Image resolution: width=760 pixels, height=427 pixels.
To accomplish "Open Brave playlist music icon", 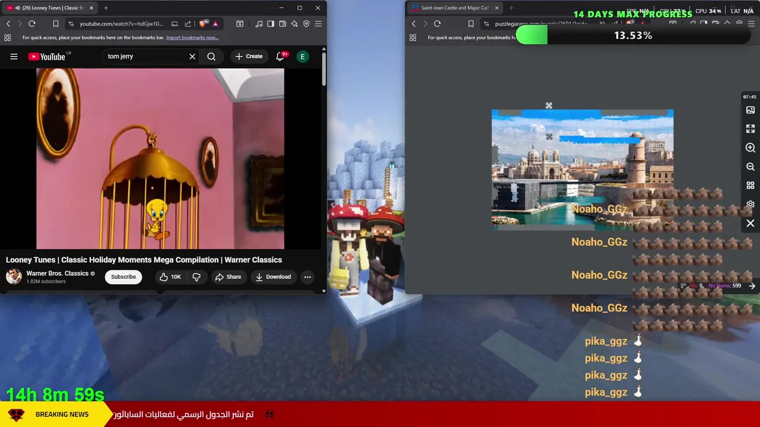I will click(x=259, y=24).
